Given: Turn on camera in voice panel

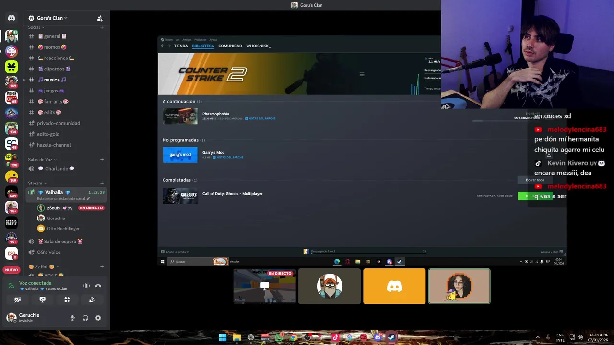Looking at the screenshot, I should (x=17, y=299).
